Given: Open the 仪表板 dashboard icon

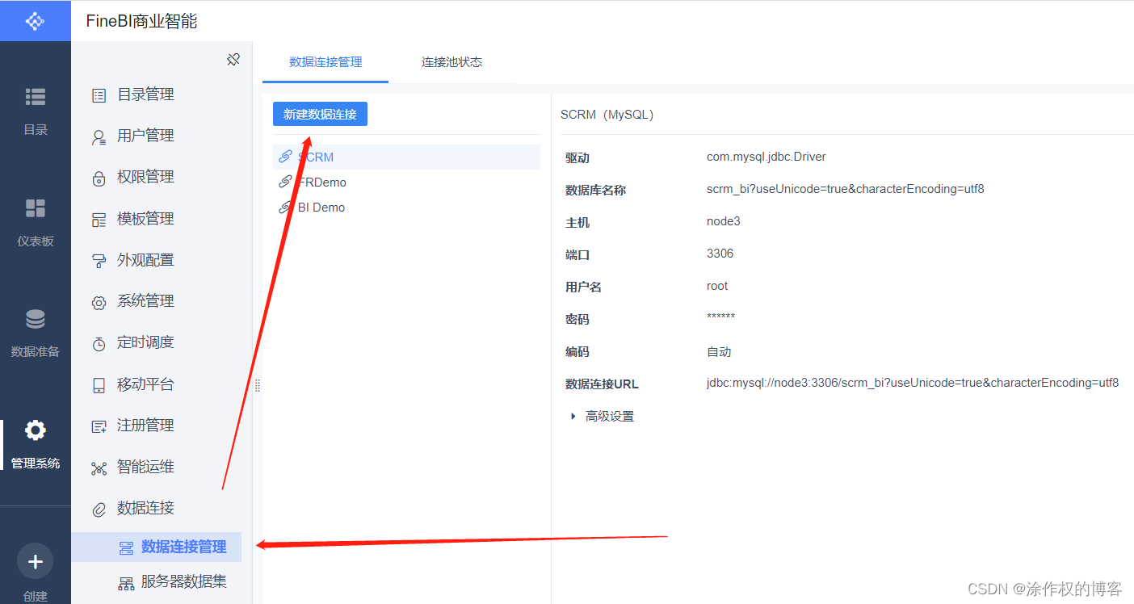Looking at the screenshot, I should 36,208.
